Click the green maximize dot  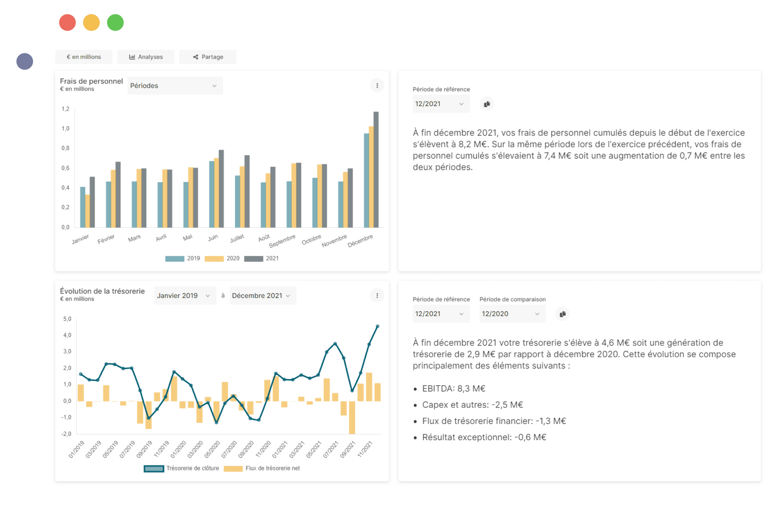click(115, 22)
